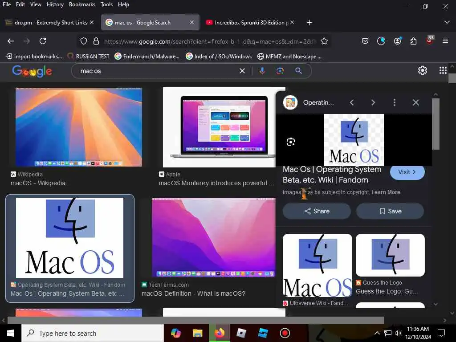Screen dimensions: 456x342
Task: Search by image with the Google Lens icon
Action: [x=280, y=71]
